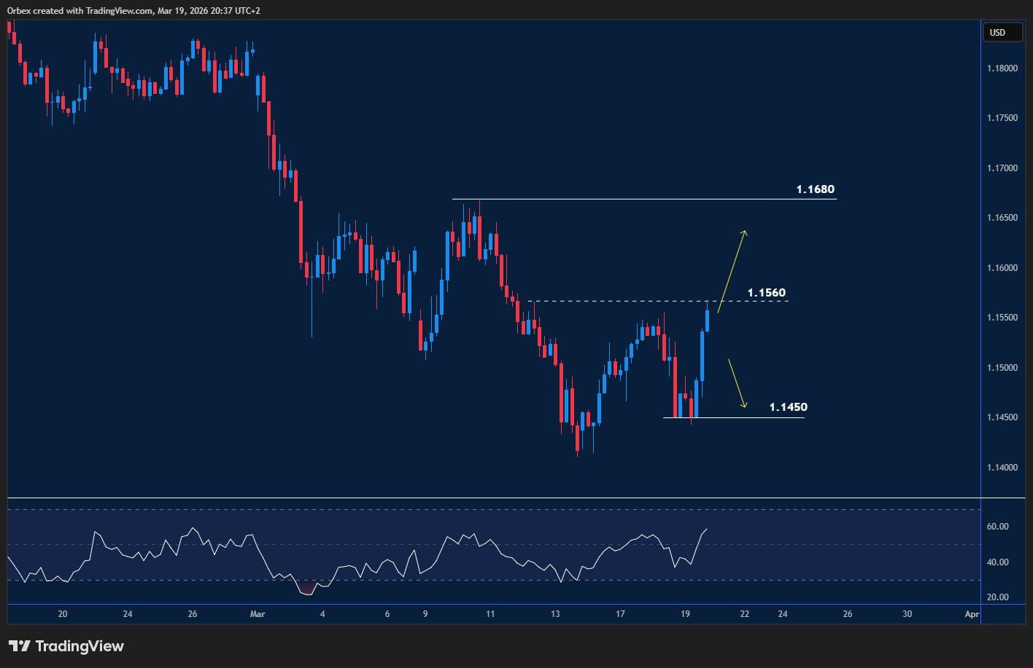Click the Orbex chart attribution header text

134,10
